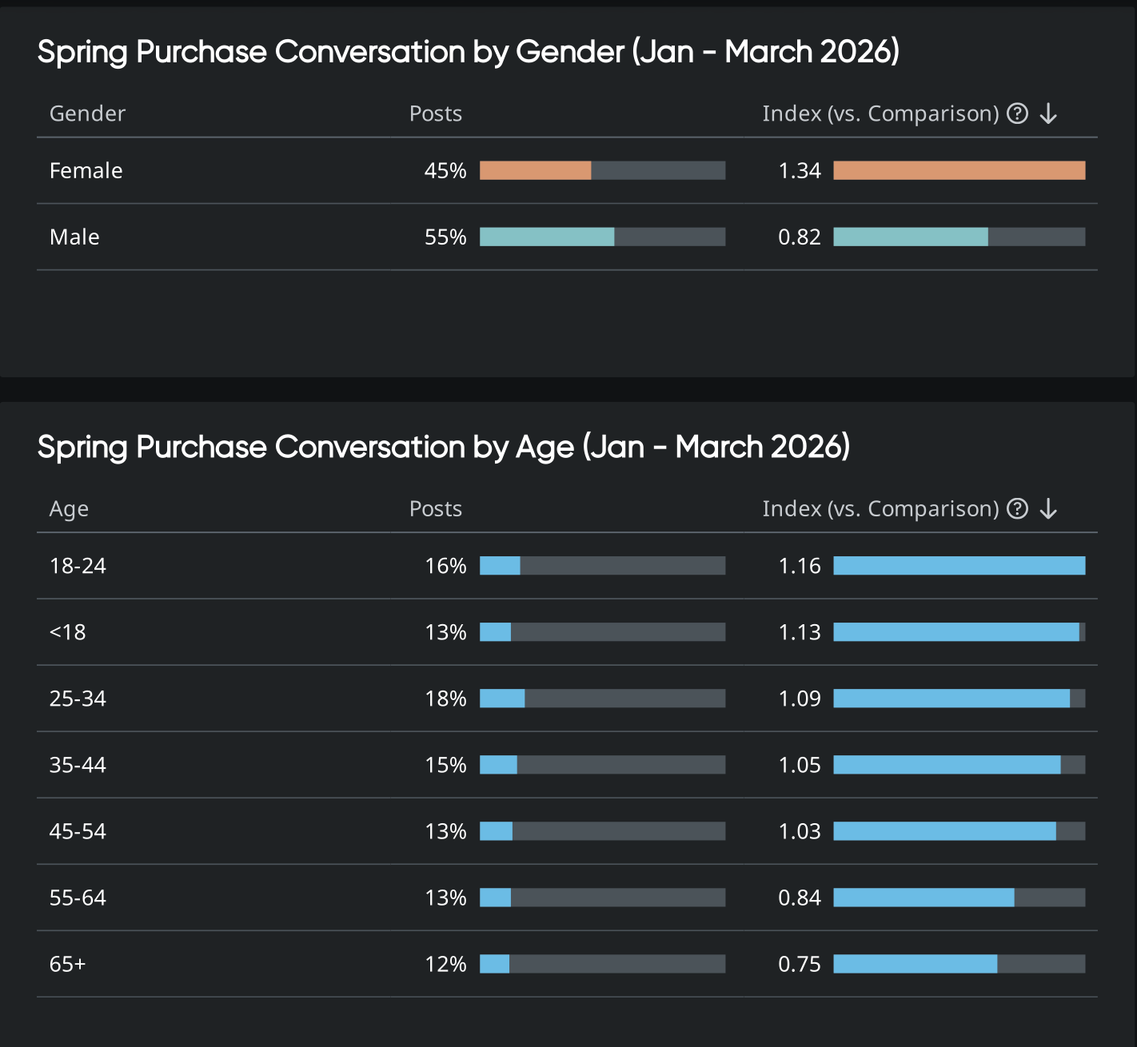Toggle the 25-34 age row
The width and height of the screenshot is (1137, 1047).
tap(77, 698)
